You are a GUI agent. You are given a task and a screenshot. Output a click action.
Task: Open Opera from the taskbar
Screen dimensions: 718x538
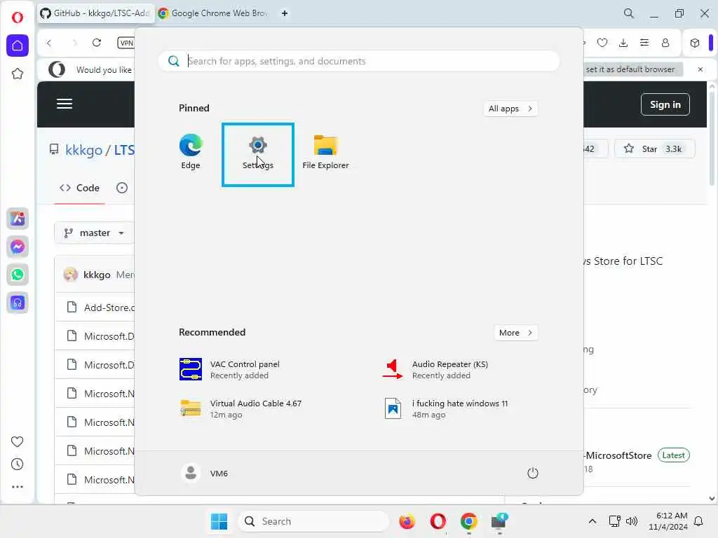pos(438,521)
